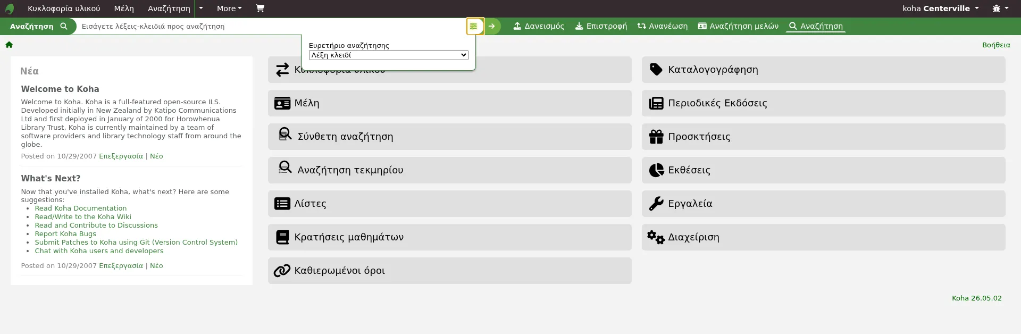Click the Read Koha Documentation link
This screenshot has width=1021, height=334.
point(81,208)
